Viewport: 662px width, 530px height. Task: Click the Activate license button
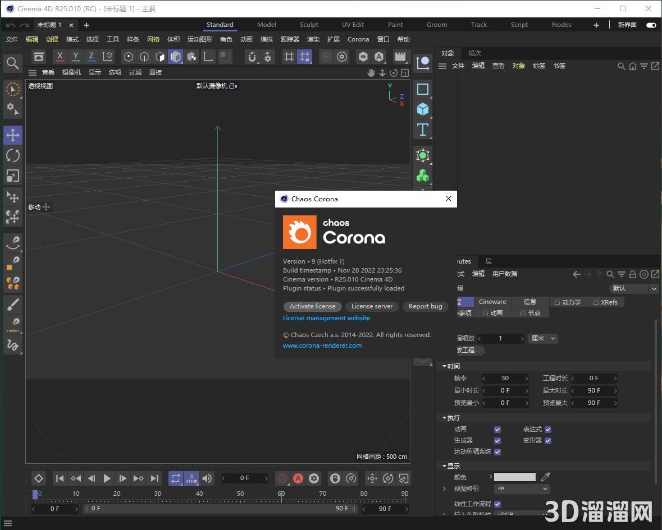coord(312,306)
